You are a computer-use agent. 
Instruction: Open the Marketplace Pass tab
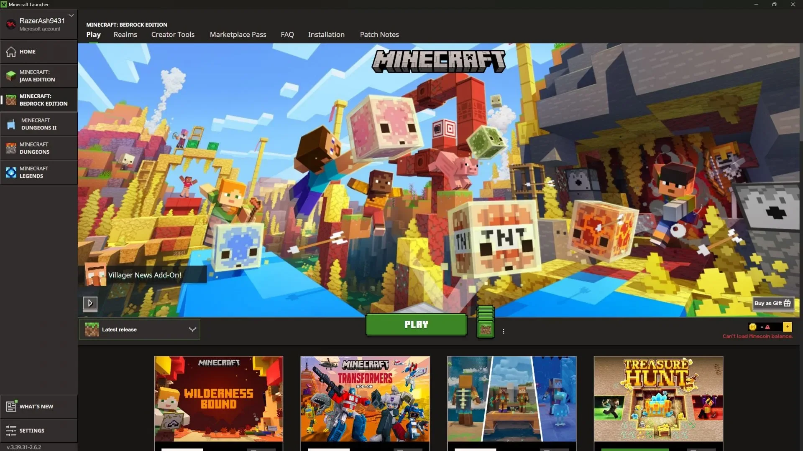(238, 35)
